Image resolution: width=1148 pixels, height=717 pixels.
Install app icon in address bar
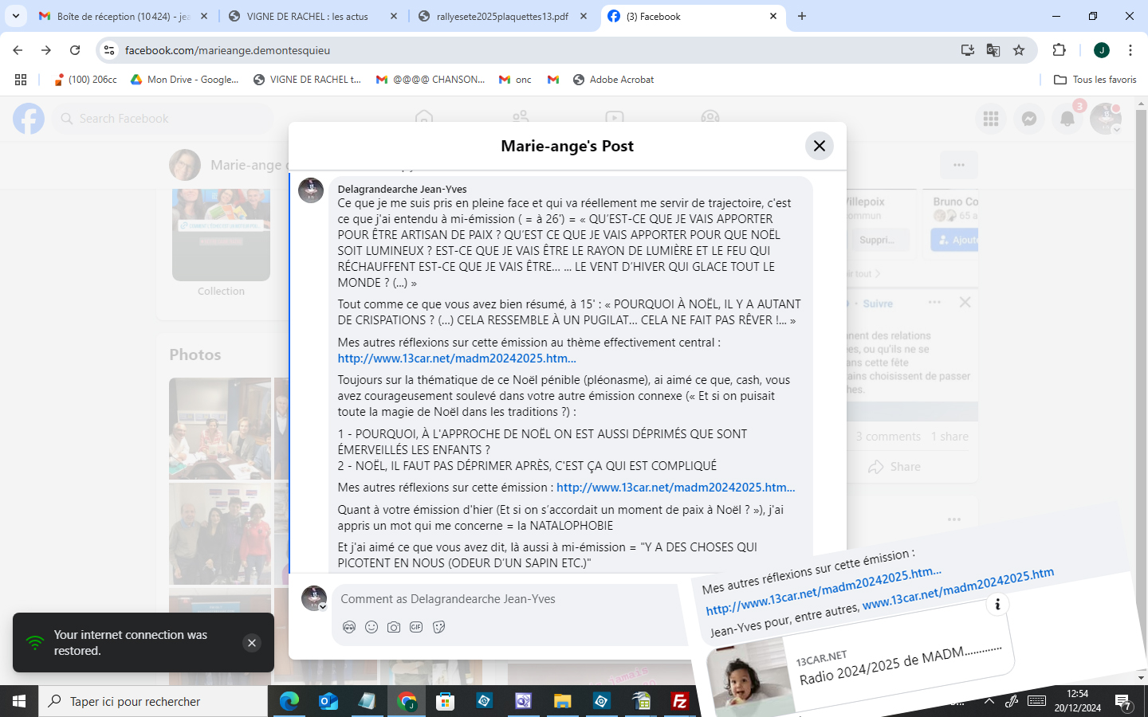[968, 50]
